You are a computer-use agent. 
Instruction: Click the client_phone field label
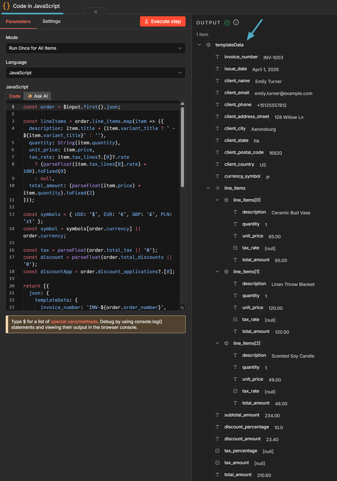[x=238, y=104]
